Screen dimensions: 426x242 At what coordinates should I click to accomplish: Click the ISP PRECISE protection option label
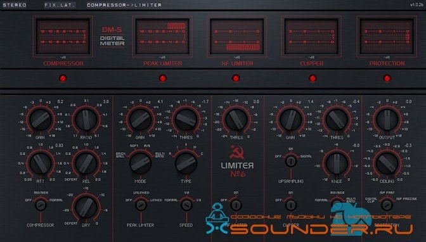[x=406, y=199]
